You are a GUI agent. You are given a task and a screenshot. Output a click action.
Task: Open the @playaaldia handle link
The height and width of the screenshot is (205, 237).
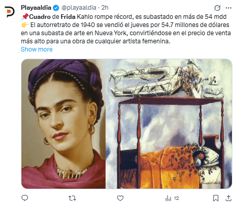(79, 8)
